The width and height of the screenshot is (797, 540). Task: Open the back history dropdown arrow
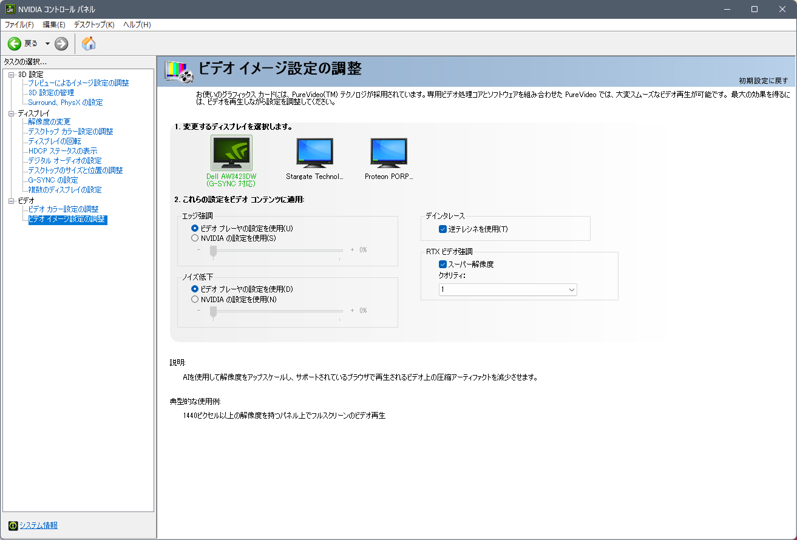[x=47, y=44]
